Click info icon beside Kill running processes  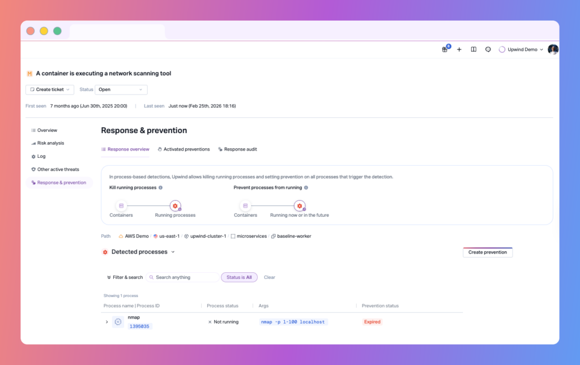coord(160,187)
